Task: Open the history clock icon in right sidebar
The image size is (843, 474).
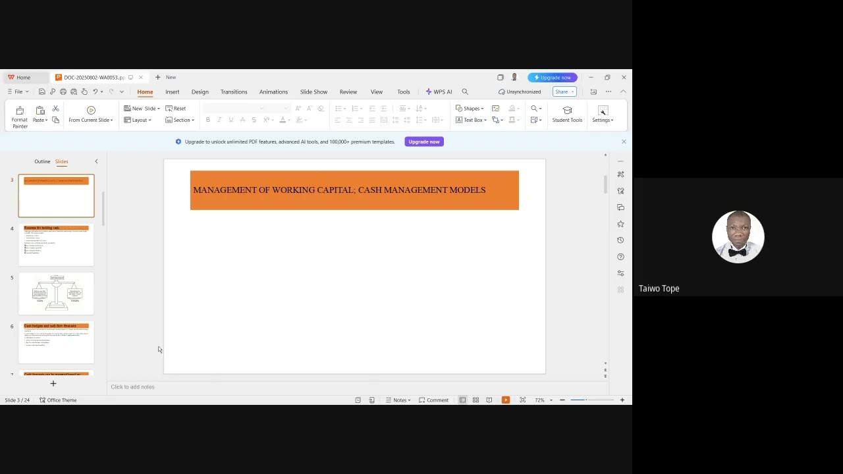Action: pos(620,240)
